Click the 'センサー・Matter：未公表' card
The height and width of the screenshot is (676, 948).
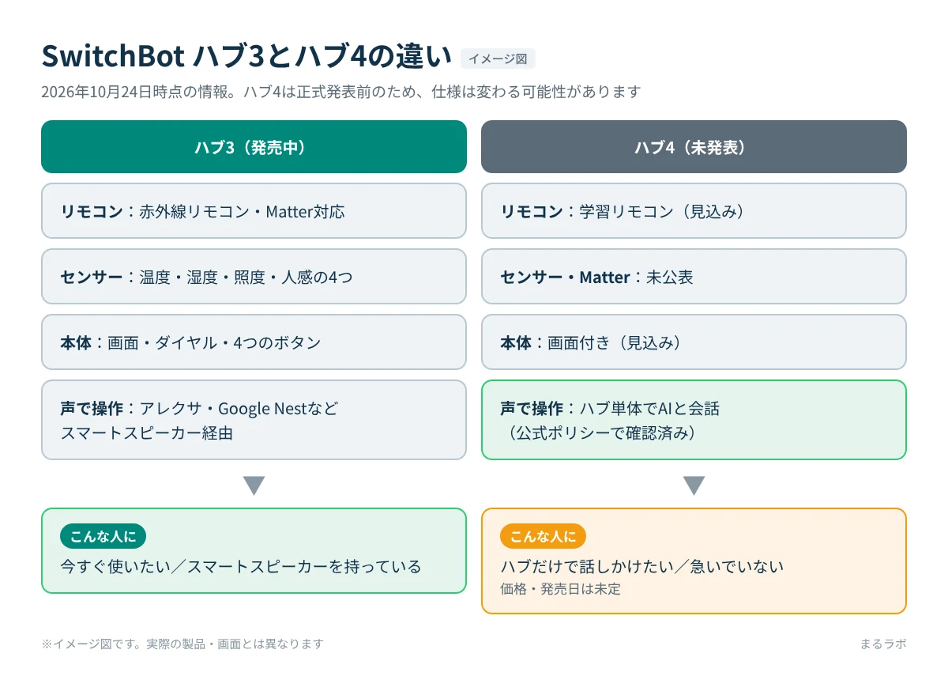point(694,277)
